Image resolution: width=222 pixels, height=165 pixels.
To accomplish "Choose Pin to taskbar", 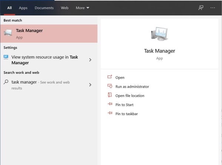I will click(127, 114).
